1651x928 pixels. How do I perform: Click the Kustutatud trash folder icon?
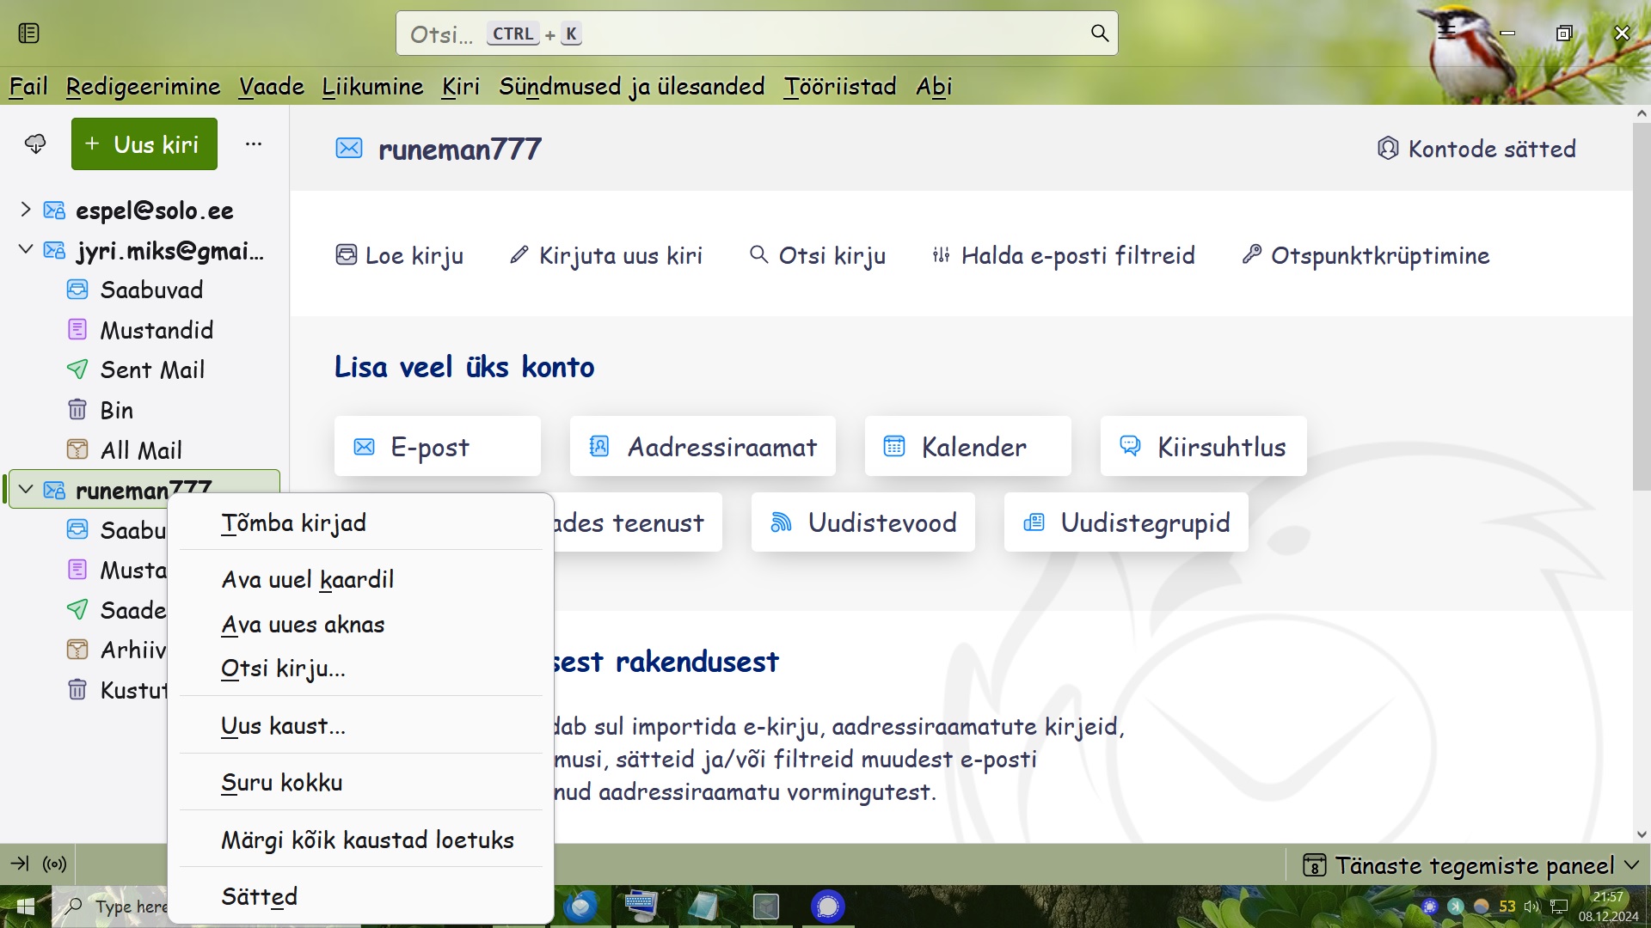tap(77, 690)
